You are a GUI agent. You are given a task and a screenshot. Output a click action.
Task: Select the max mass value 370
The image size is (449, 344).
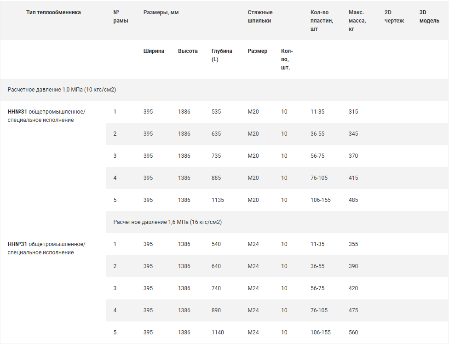click(353, 156)
